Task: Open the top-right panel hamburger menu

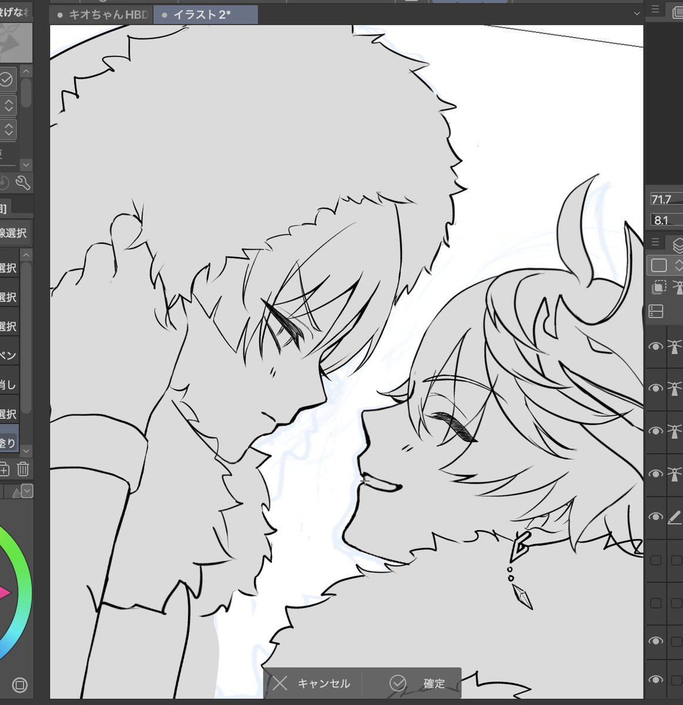Action: point(656,9)
